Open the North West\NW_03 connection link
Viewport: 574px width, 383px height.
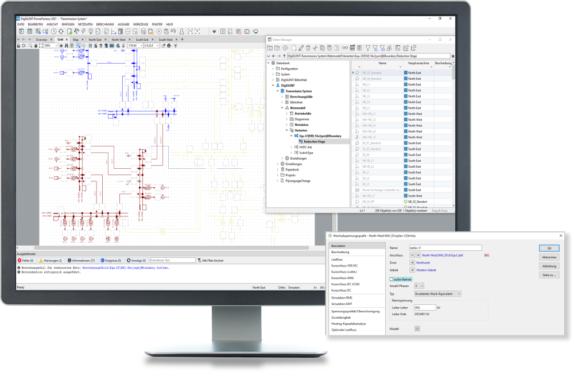pos(443,255)
